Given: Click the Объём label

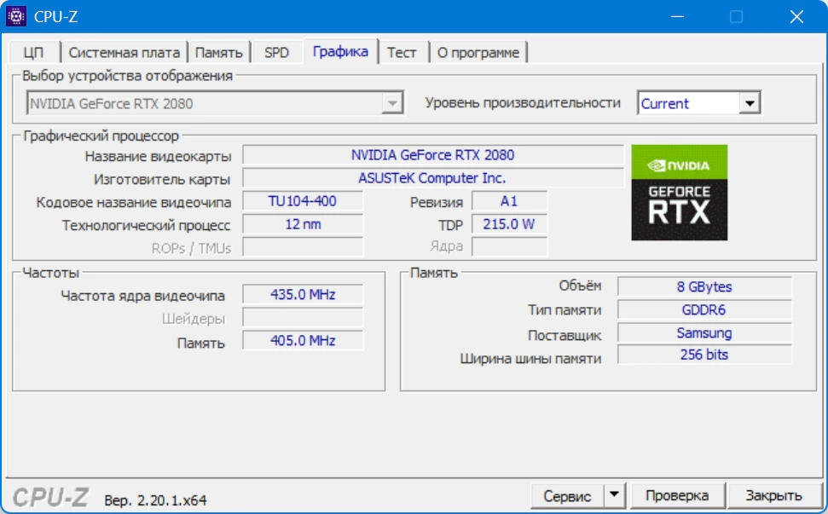Looking at the screenshot, I should [x=580, y=286].
